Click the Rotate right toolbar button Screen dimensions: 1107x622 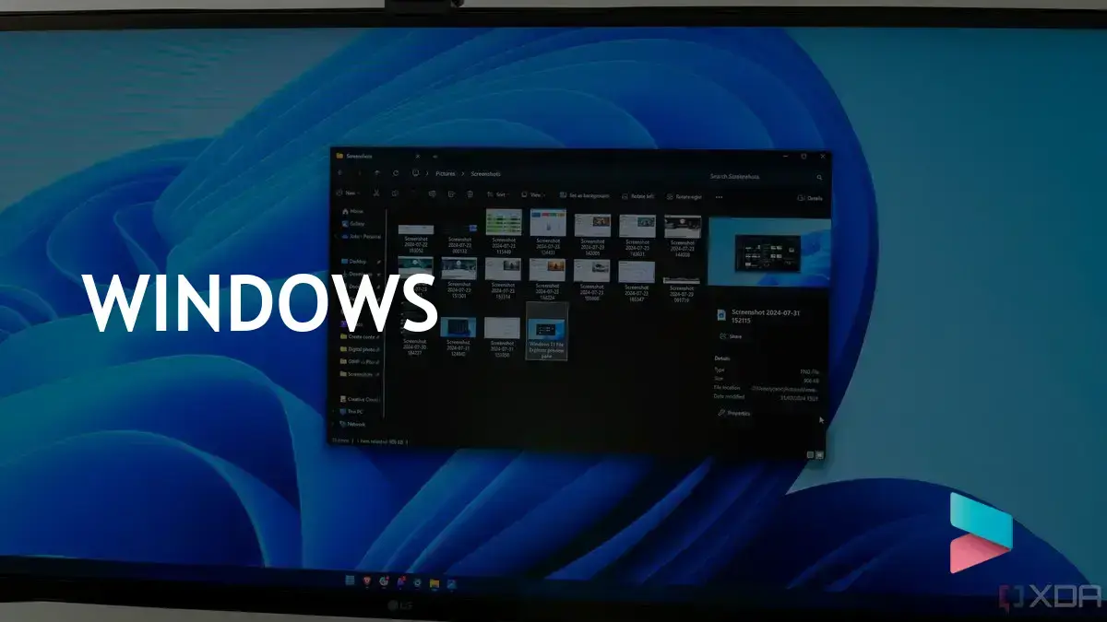click(684, 196)
